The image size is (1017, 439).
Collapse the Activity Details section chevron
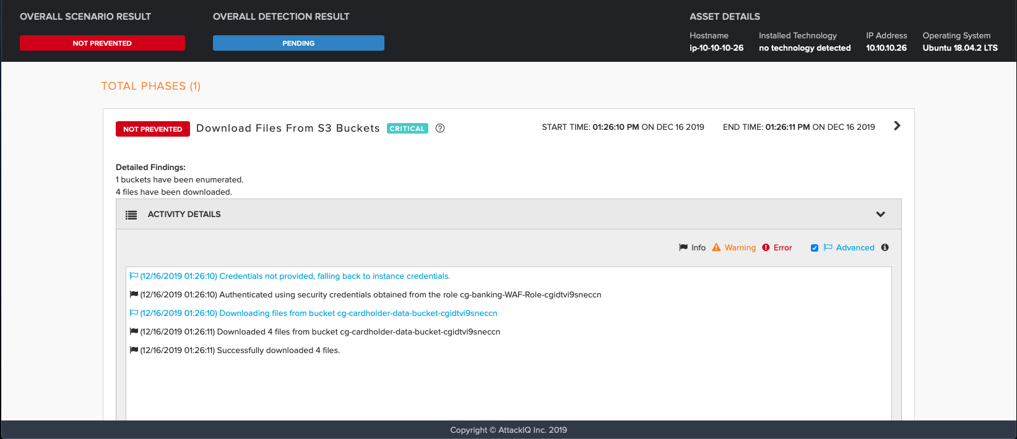pos(880,215)
